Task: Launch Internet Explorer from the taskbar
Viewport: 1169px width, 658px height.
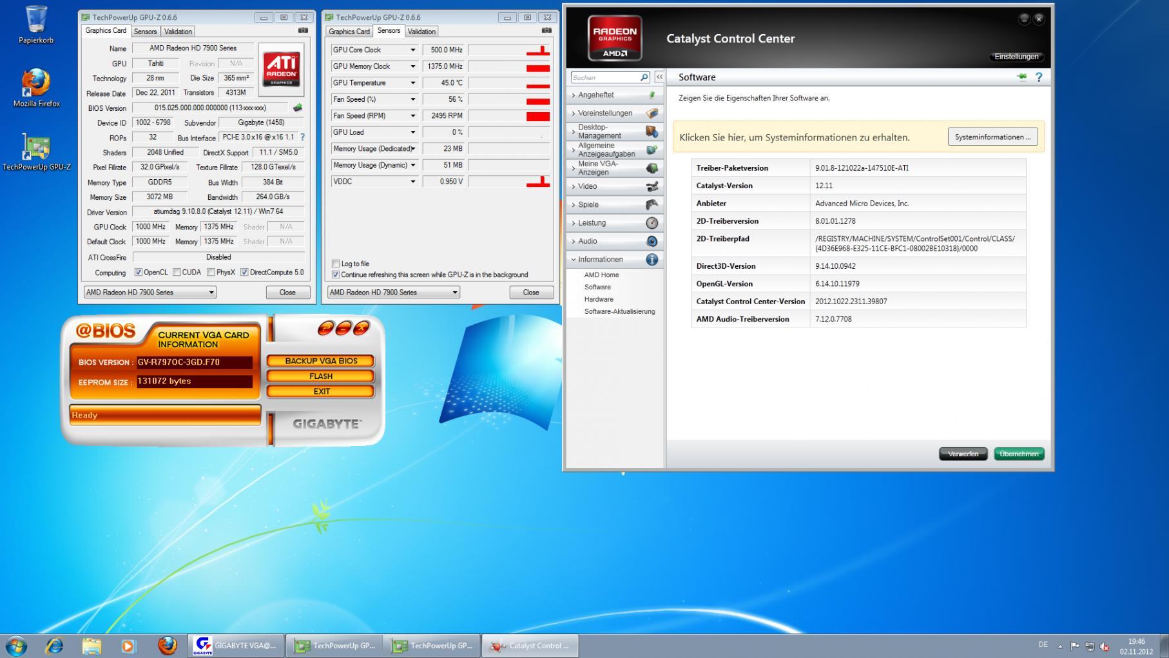Action: [54, 645]
